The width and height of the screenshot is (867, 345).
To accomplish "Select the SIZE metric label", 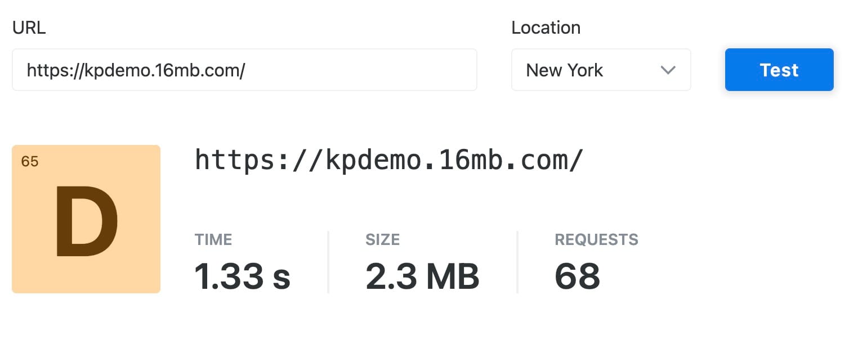I will (382, 239).
